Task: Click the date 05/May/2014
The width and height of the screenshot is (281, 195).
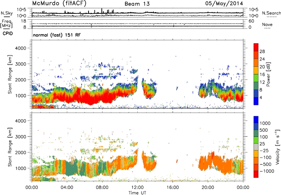Action: [x=224, y=4]
